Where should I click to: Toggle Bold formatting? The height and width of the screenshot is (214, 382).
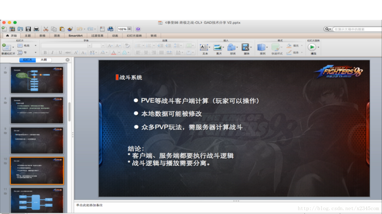click(x=45, y=52)
